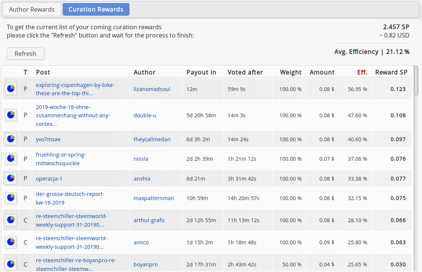
Task: Open pie chart for 2019-woche-18 post
Action: [11, 115]
